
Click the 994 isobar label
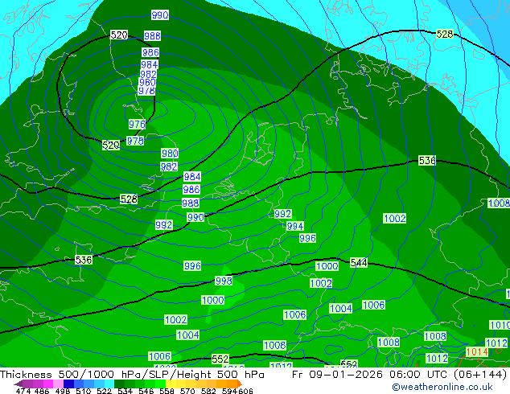click(295, 226)
